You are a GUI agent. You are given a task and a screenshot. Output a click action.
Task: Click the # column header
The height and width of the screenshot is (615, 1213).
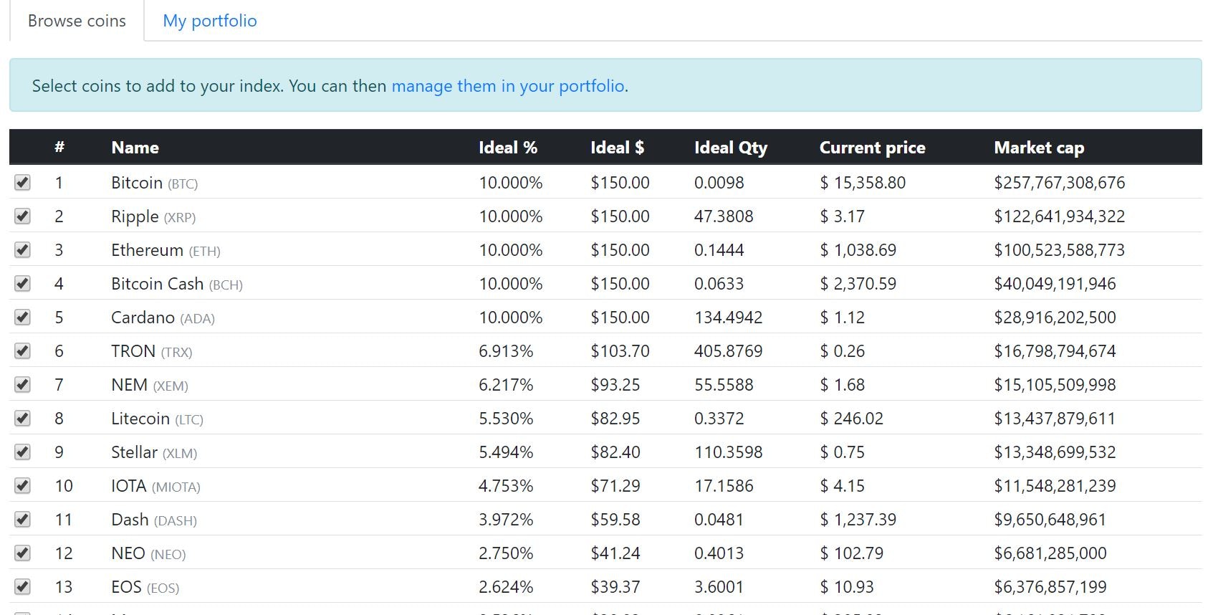pos(59,148)
